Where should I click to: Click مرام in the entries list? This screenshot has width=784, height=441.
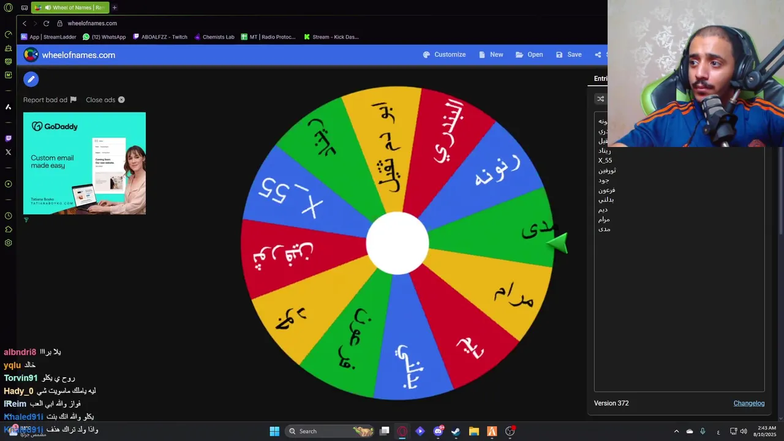click(604, 219)
